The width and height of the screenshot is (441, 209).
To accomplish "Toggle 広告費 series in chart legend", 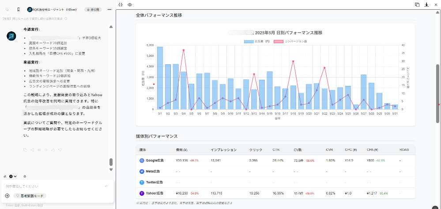I will pyautogui.click(x=254, y=41).
